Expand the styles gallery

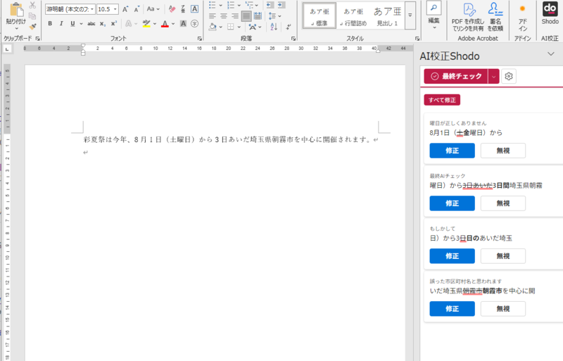coord(410,15)
